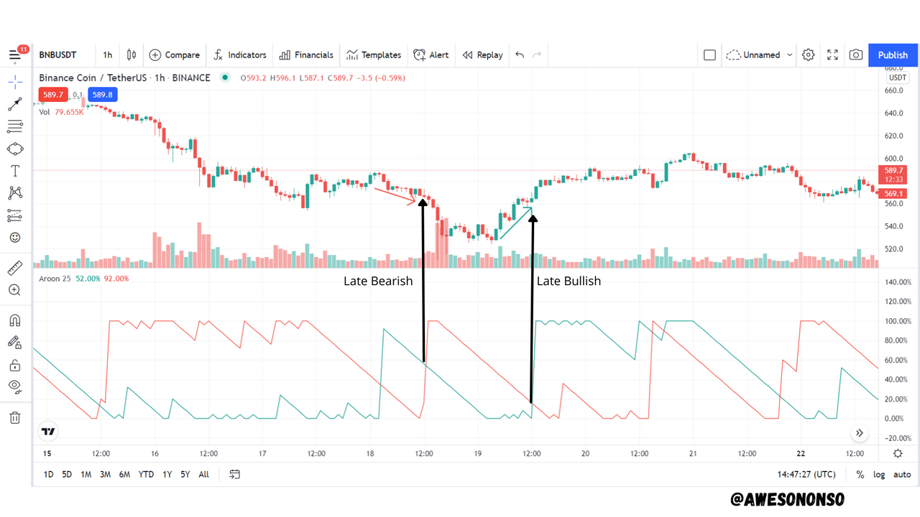Toggle auto scale
This screenshot has width=920, height=517.
902,475
